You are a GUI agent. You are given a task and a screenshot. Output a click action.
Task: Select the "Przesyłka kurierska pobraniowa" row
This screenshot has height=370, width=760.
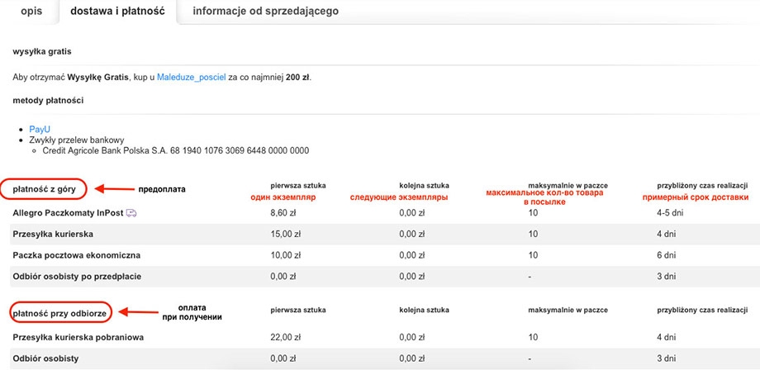click(78, 337)
